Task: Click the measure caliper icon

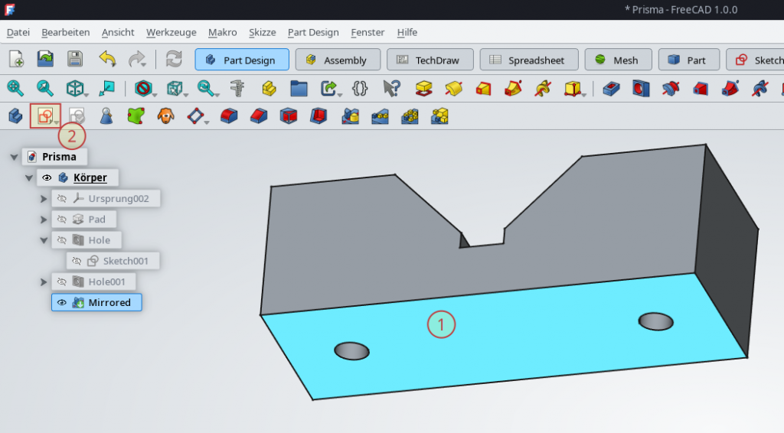Action: (x=237, y=89)
